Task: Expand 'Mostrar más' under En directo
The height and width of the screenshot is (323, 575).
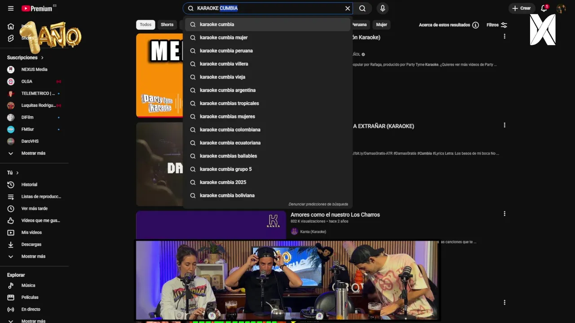Action: tap(34, 320)
